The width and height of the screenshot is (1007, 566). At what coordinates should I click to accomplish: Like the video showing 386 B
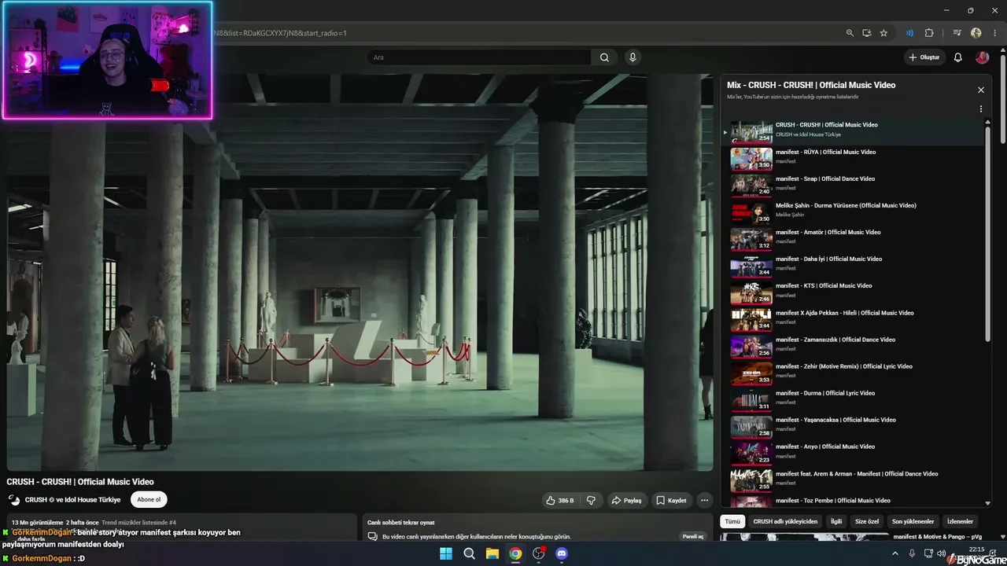tap(561, 500)
